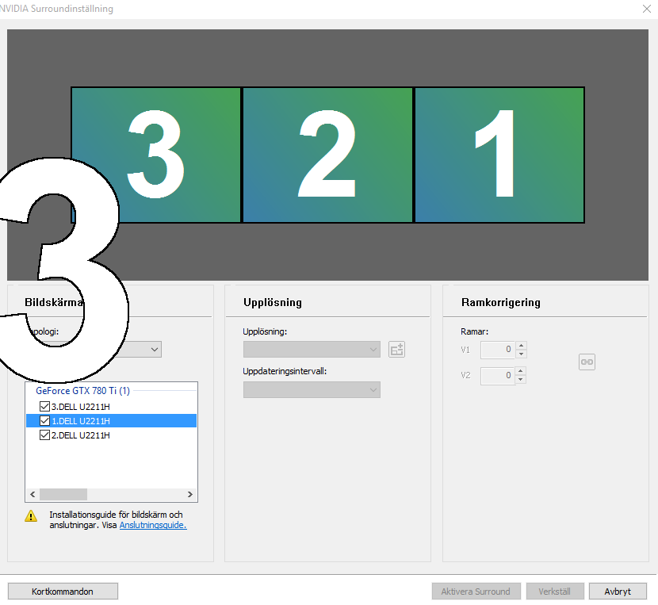Open the Topologi dropdown arrow
This screenshot has height=605, width=658.
(154, 350)
